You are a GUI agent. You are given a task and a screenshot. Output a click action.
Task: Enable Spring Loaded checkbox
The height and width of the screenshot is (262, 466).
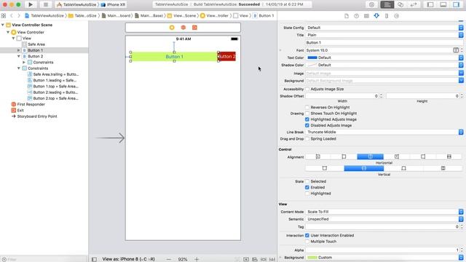(x=307, y=139)
